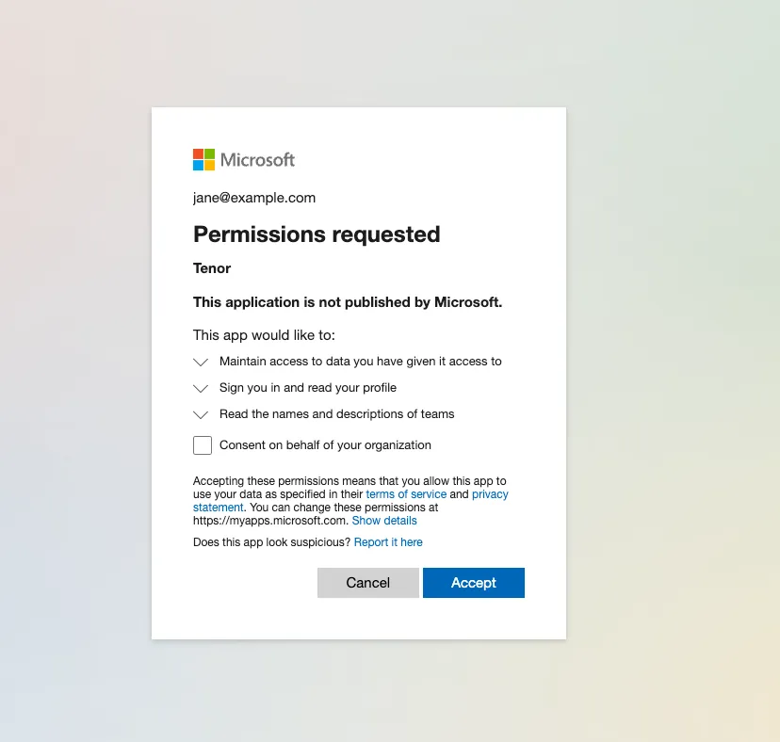The height and width of the screenshot is (742, 780).
Task: Click the Cancel button
Action: (x=368, y=583)
